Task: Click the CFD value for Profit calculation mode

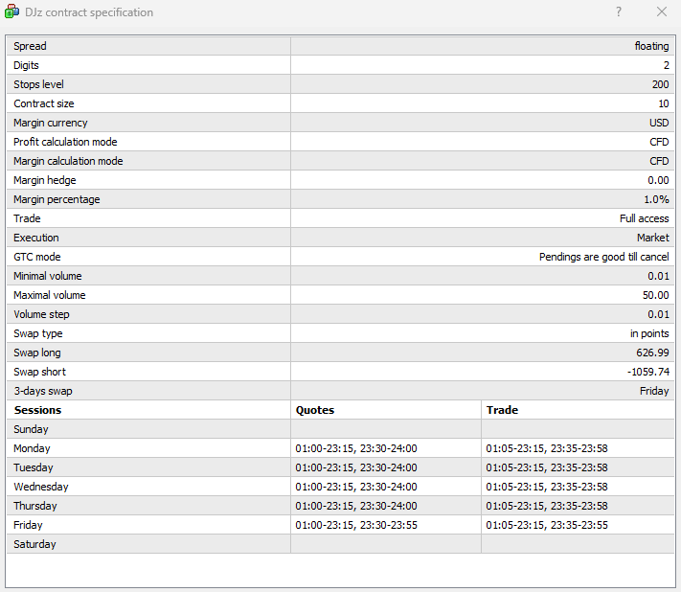Action: (x=659, y=142)
